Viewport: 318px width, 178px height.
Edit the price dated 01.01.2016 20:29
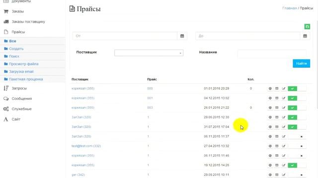point(284,89)
